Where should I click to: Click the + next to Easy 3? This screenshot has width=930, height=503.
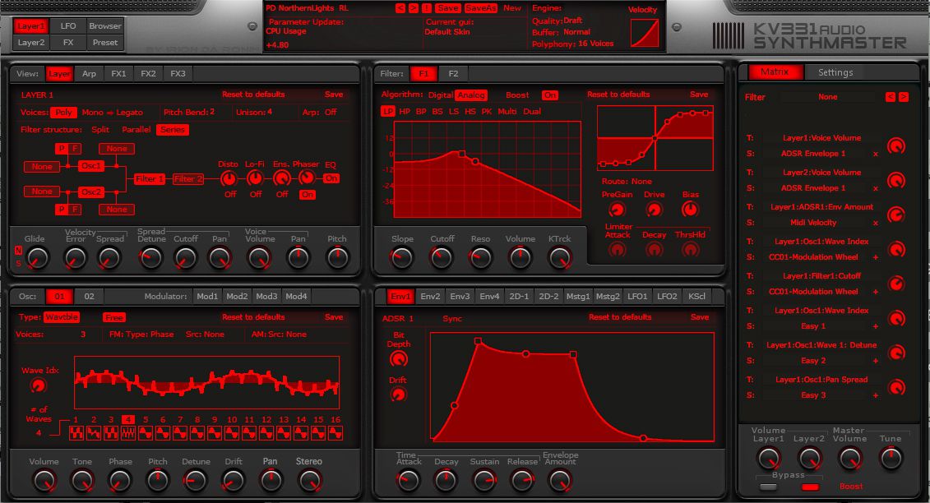(x=876, y=395)
